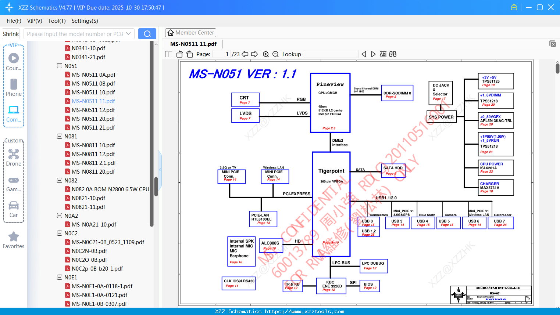560x315 pixels.
Task: Open MS-N0511 12.pdf in the tree
Action: (93, 110)
